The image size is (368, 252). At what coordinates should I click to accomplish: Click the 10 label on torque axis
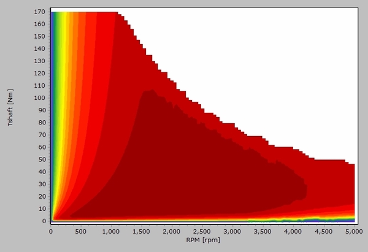(42, 209)
